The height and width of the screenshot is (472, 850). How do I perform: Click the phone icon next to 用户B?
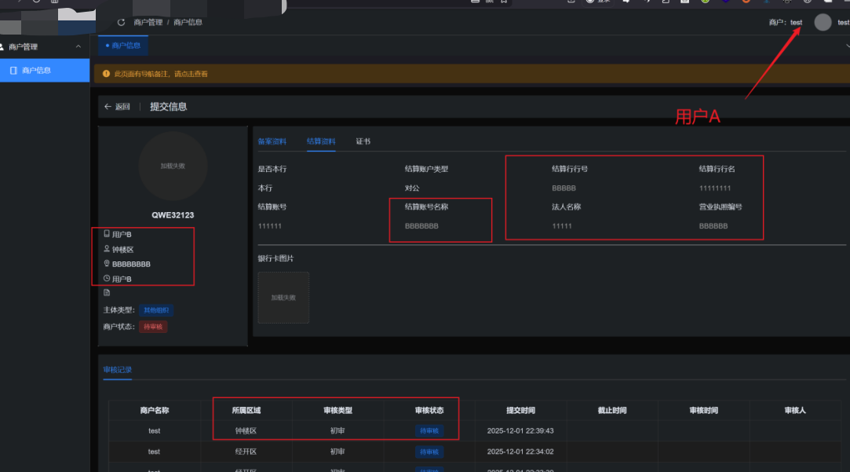(x=107, y=234)
